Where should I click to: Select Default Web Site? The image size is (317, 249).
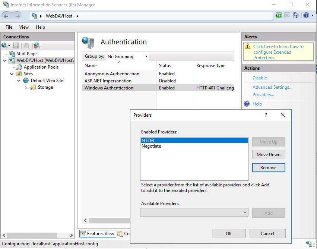(47, 80)
